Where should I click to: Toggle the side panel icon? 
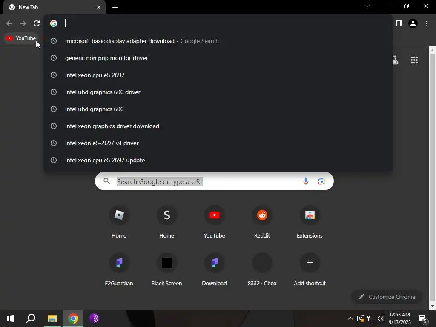tap(399, 23)
